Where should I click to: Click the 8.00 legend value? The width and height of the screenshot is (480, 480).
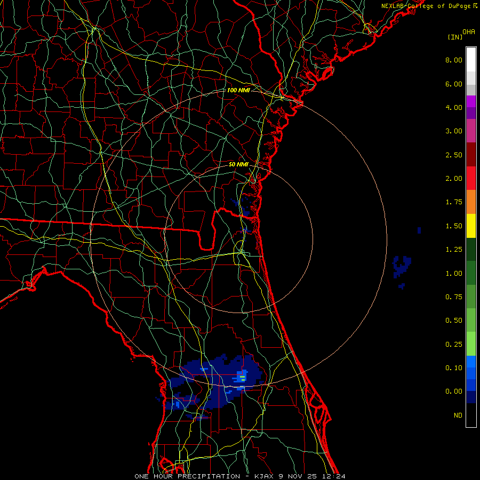[x=454, y=60]
